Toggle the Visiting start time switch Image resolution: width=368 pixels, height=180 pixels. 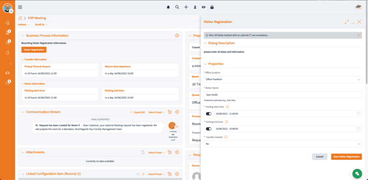tap(208, 114)
